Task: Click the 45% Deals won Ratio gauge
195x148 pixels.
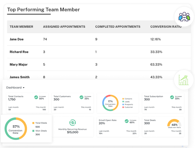Action: [174, 123]
